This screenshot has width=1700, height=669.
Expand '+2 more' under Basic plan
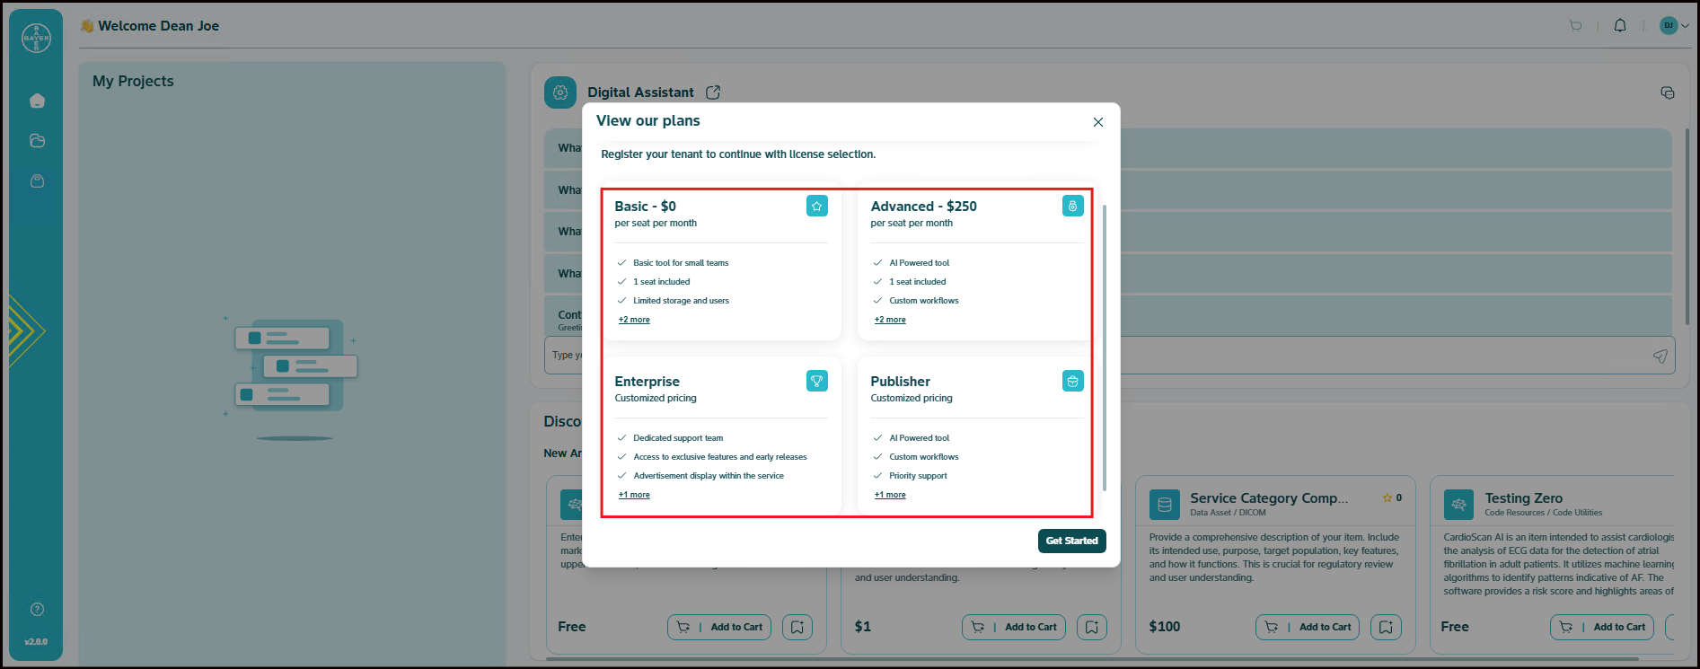pyautogui.click(x=634, y=320)
